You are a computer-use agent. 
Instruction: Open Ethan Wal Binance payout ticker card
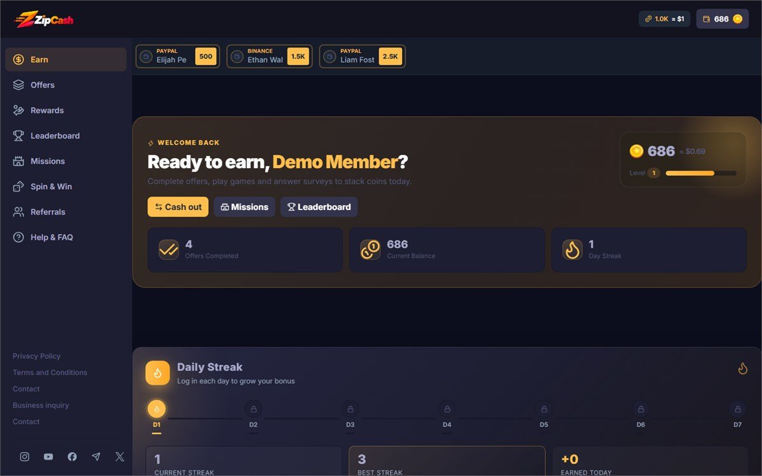pyautogui.click(x=269, y=56)
